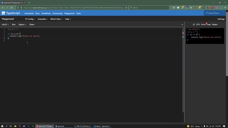Reload the current page
Image resolution: width=228 pixels, height=128 pixels.
pos(11,7)
